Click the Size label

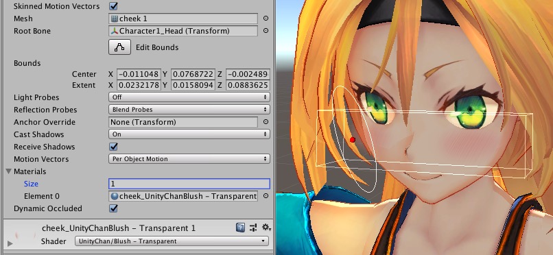31,184
